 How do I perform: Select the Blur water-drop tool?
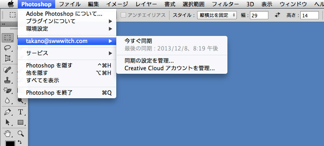click(8, 101)
